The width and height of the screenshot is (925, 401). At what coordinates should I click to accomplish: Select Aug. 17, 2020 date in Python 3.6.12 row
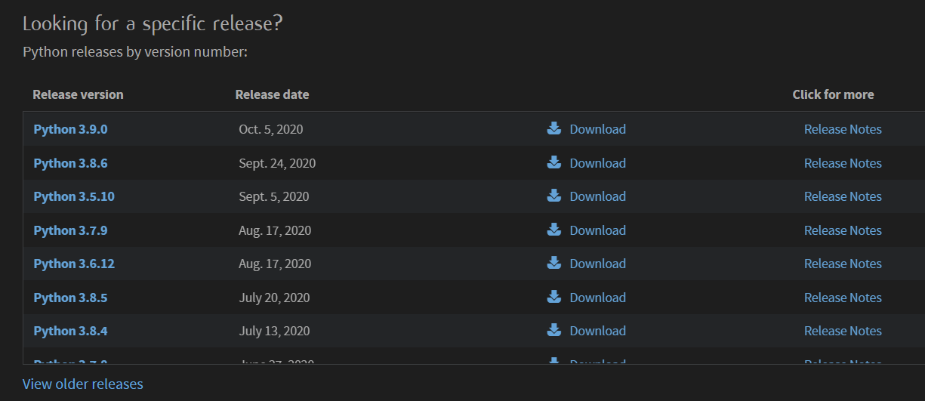(275, 264)
